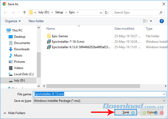
Task: Click EpicInstaller-7-16-0.msi installer icon
Action: [49, 42]
